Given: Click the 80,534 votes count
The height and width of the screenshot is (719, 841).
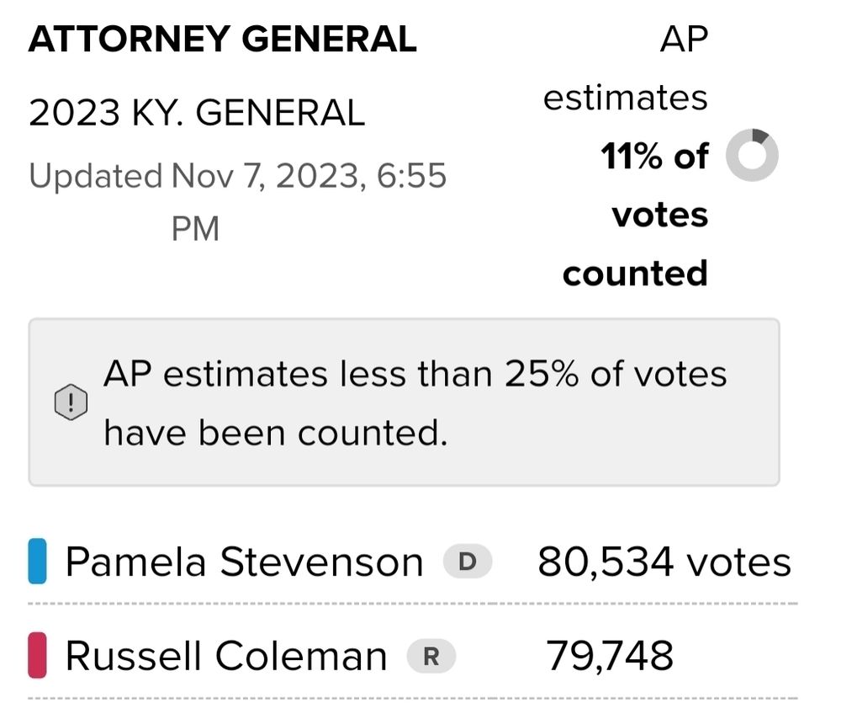Looking at the screenshot, I should click(664, 562).
